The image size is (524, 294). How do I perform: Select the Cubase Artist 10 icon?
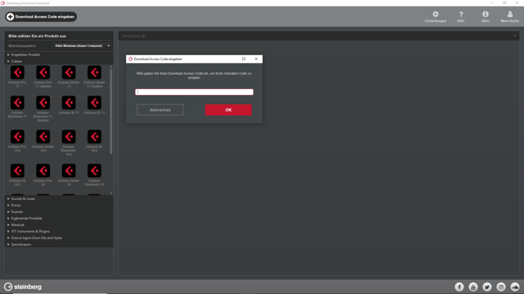68,171
